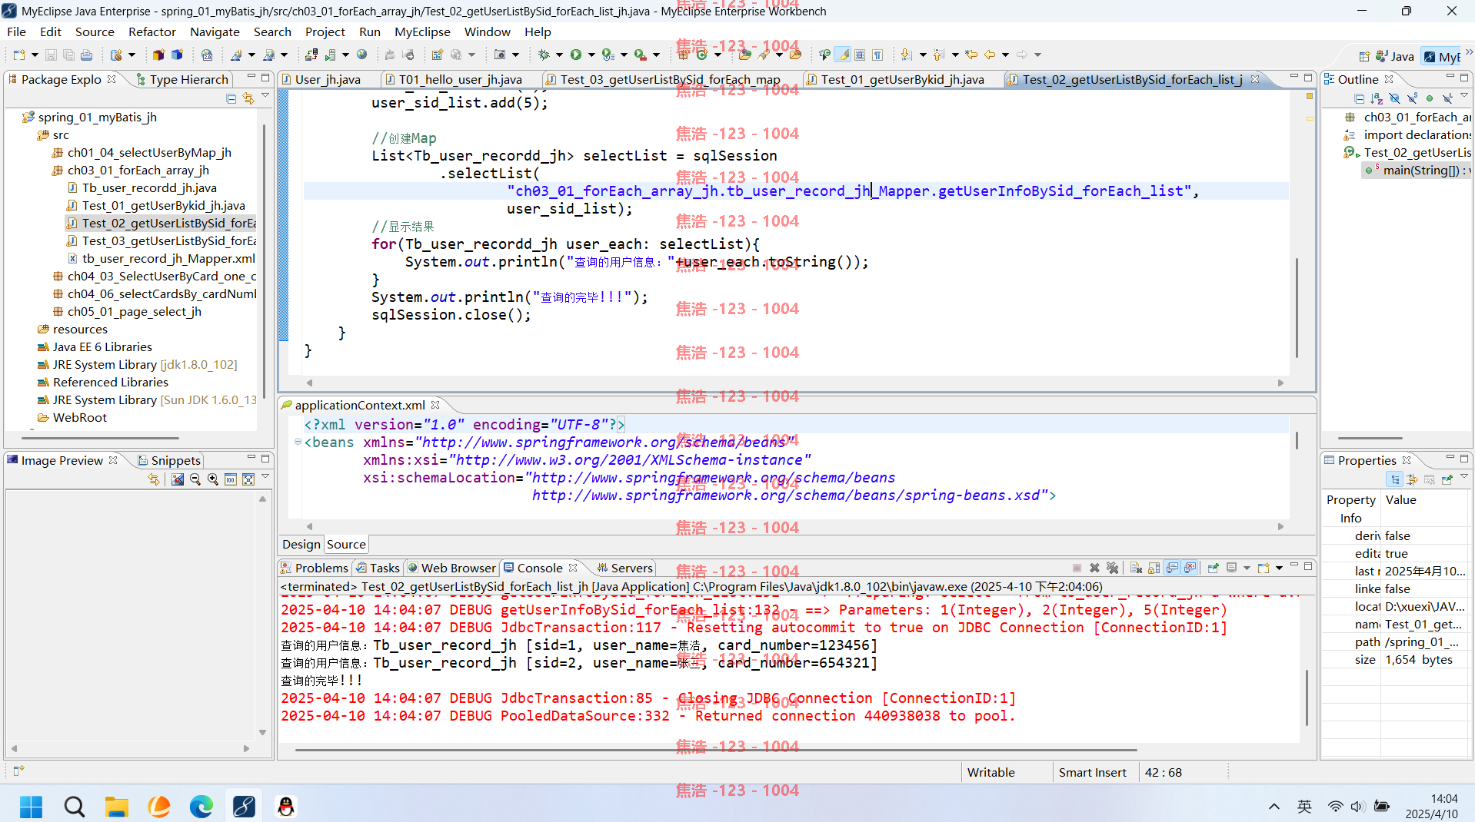Open Package Explorer view menu chevron
The width and height of the screenshot is (1475, 822).
pyautogui.click(x=265, y=97)
